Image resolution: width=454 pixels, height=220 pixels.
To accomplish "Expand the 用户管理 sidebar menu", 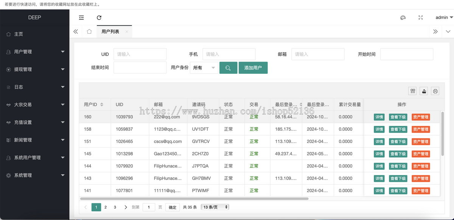I will (x=35, y=52).
